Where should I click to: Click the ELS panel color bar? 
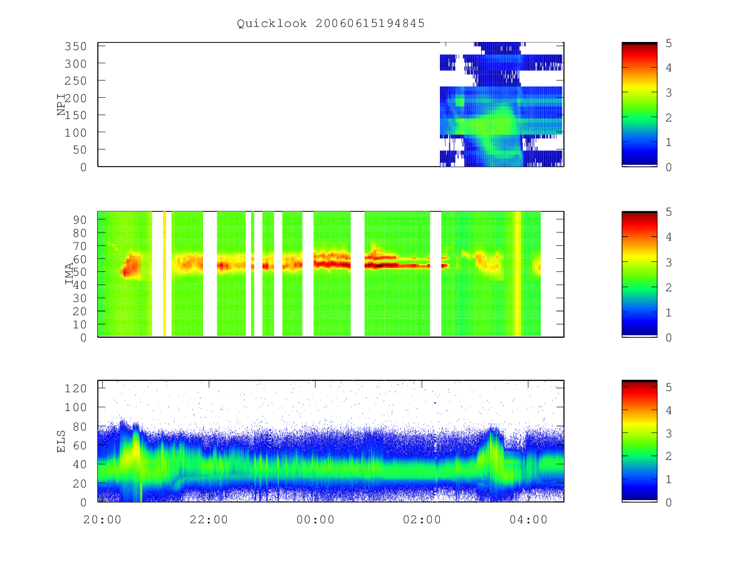[639, 441]
